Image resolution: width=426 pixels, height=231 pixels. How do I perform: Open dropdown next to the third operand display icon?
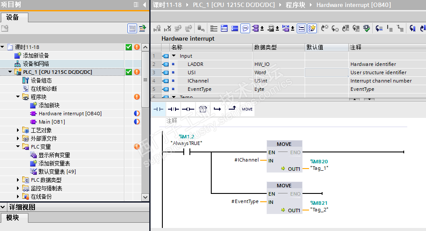[292, 28]
